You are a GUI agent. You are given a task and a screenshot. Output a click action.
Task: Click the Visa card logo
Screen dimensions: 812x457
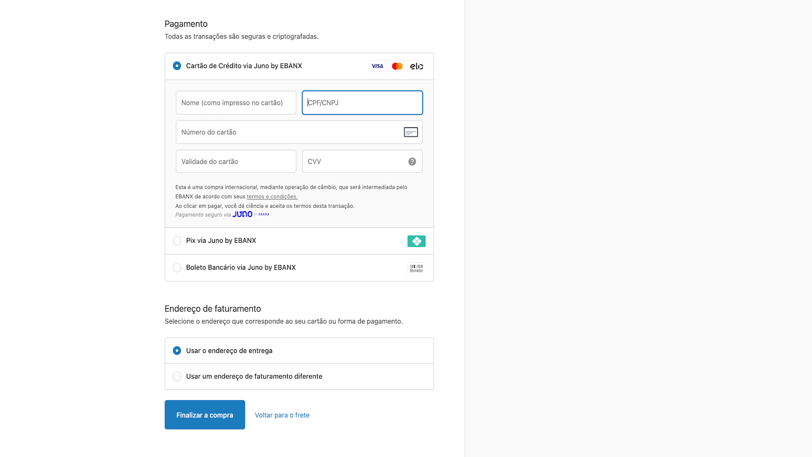click(x=378, y=66)
